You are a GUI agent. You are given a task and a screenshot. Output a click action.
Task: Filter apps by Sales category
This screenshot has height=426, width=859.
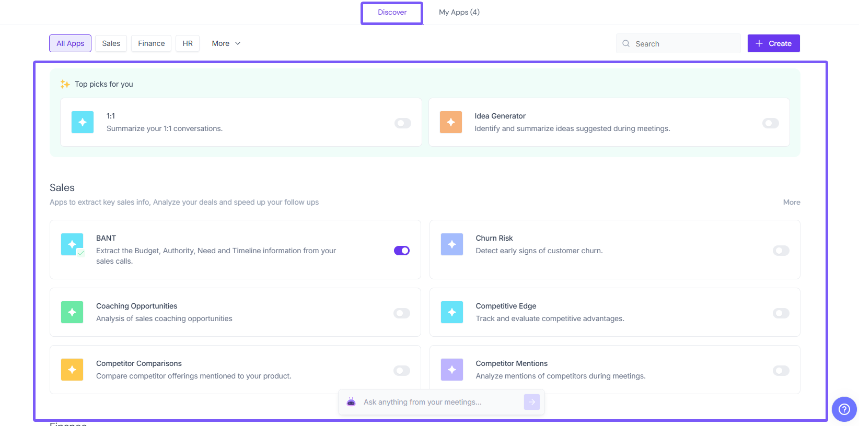(x=111, y=43)
